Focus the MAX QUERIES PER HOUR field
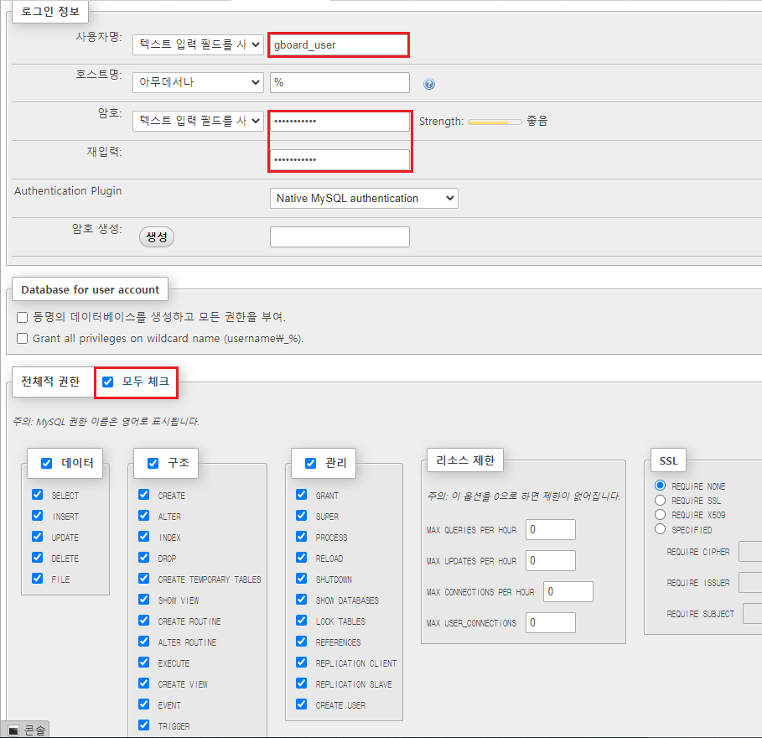 click(x=551, y=529)
